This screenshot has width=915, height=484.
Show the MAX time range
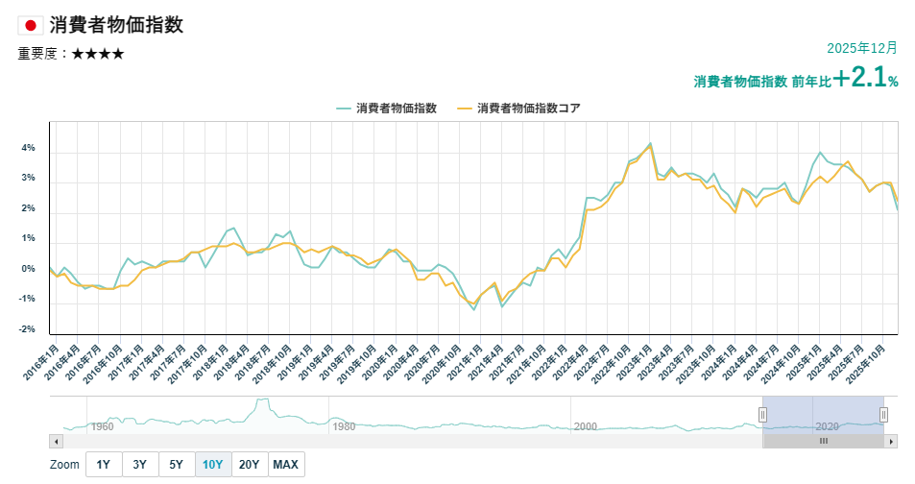tap(286, 465)
